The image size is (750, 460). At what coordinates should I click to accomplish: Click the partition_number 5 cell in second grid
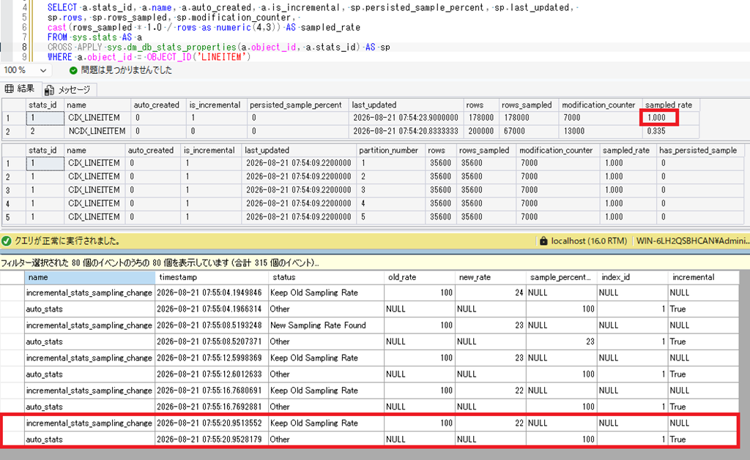tap(390, 216)
